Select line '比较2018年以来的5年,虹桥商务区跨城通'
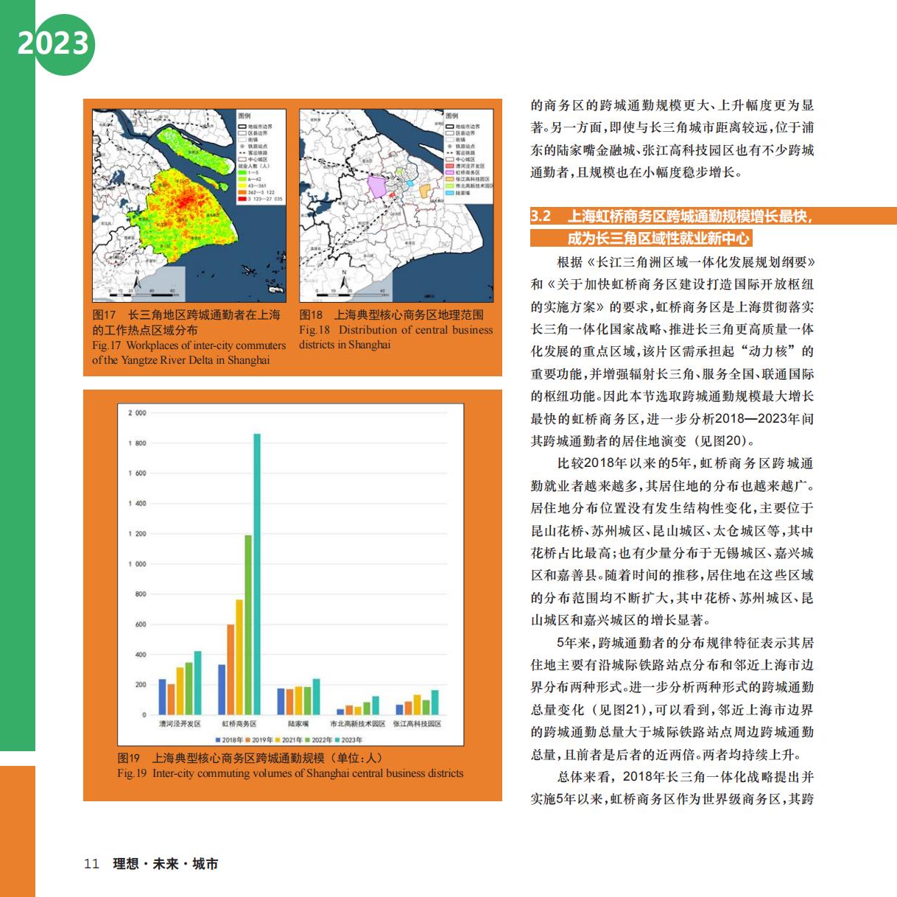Screen dimensions: 897x897 pyautogui.click(x=686, y=463)
